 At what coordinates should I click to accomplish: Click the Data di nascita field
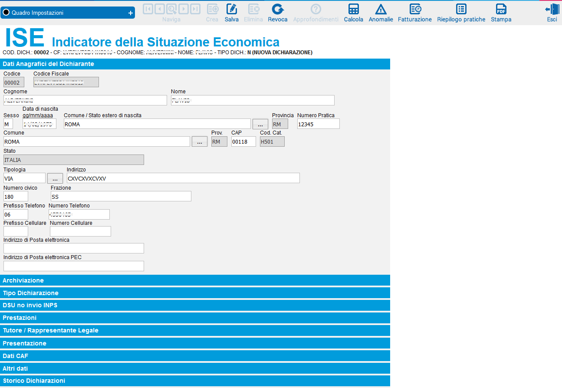(39, 124)
